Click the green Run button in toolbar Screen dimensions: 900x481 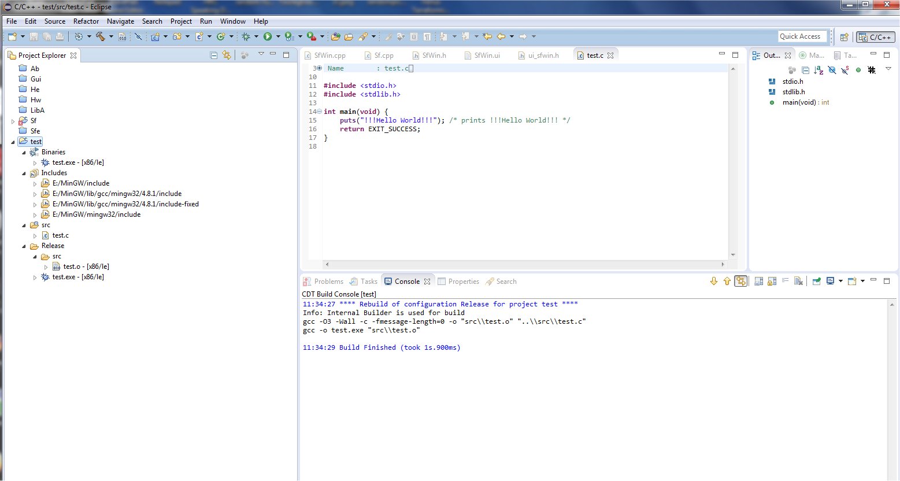coord(268,36)
